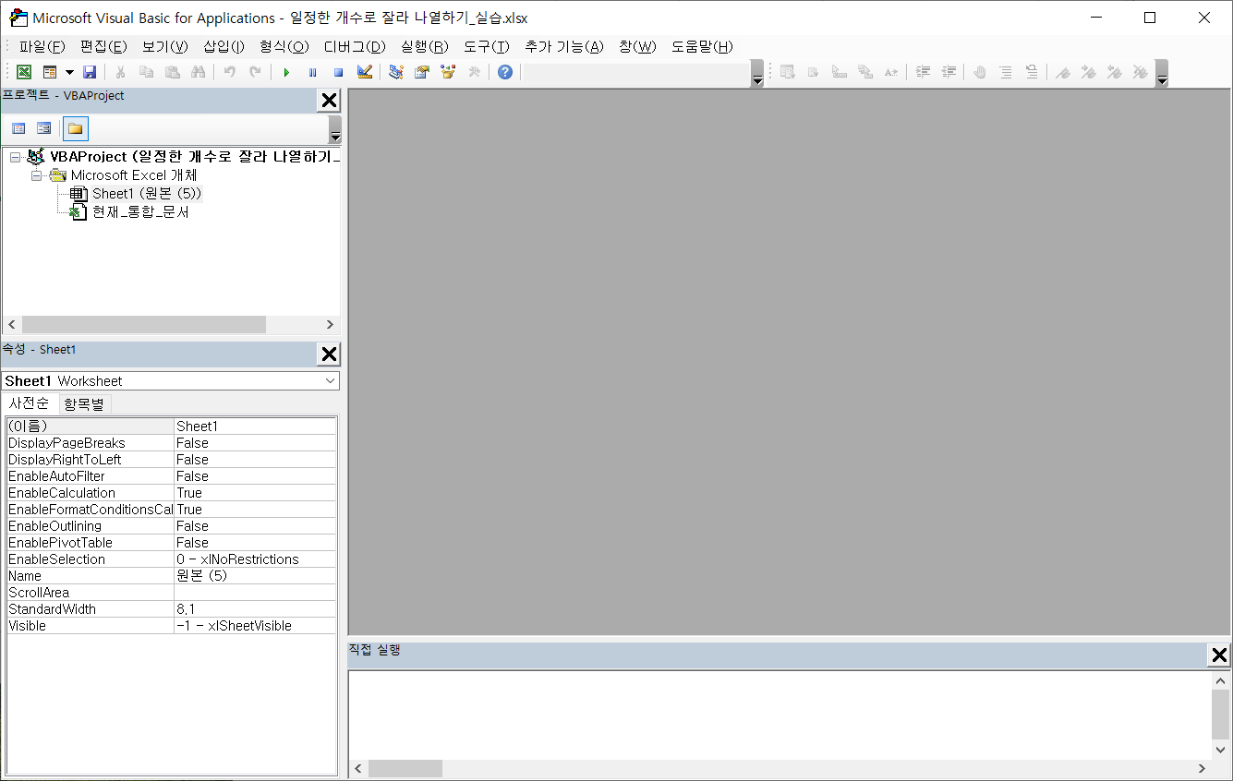Viewport: 1233px width, 781px height.
Task: Switch to the 사전순 tab
Action: point(30,403)
